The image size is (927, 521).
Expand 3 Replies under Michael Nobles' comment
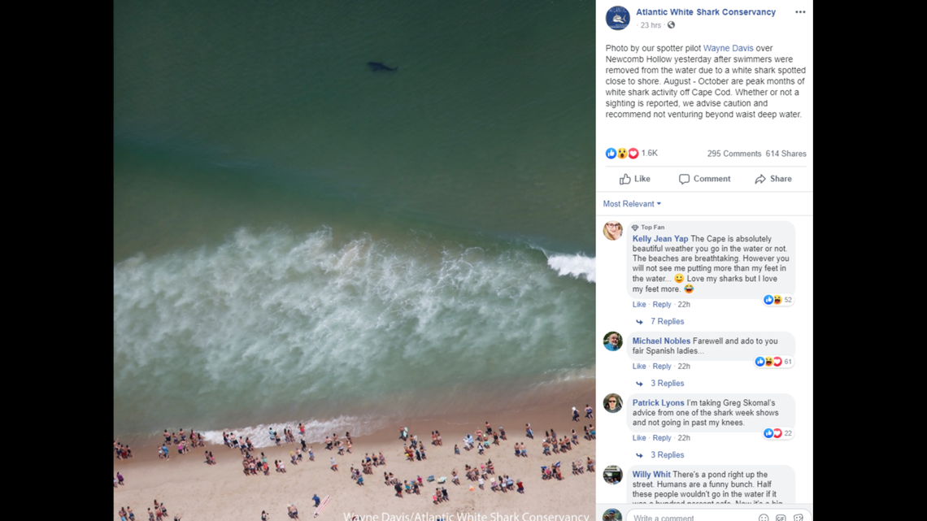pos(667,384)
